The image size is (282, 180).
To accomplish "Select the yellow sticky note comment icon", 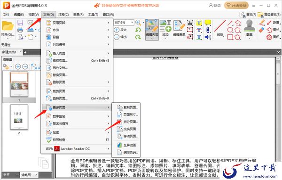I will pos(208,23).
